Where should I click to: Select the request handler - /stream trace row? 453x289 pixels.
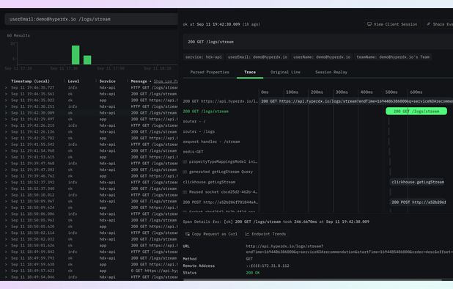(x=211, y=142)
